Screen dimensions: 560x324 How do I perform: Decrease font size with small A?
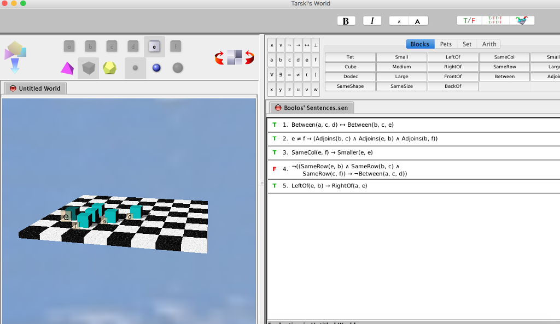pyautogui.click(x=399, y=21)
